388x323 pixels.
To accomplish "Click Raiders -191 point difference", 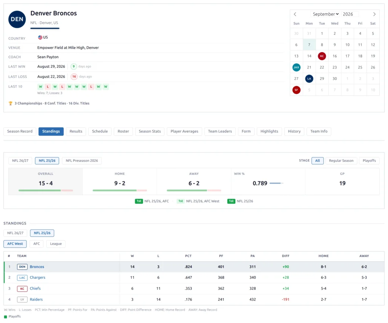I will point(286,300).
